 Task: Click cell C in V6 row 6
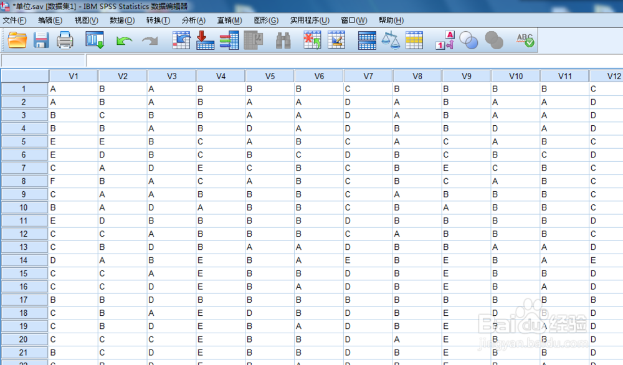[320, 155]
